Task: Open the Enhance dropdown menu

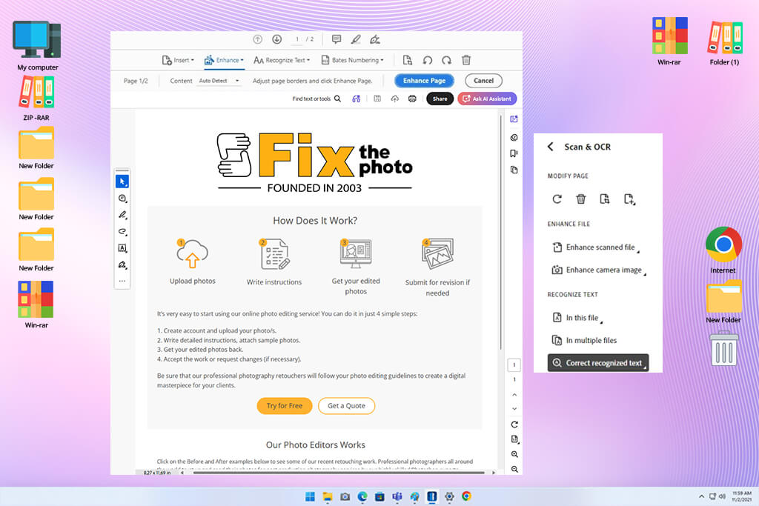Action: [224, 60]
